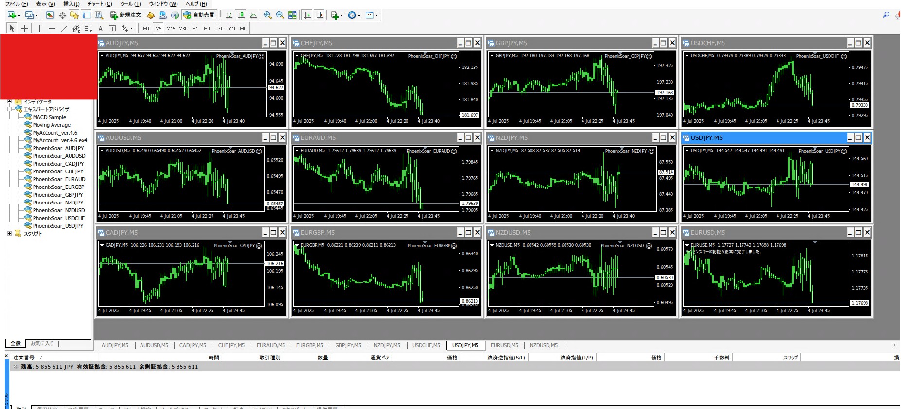The width and height of the screenshot is (901, 409).
Task: Select the horizontal line drawing tool
Action: [x=52, y=28]
